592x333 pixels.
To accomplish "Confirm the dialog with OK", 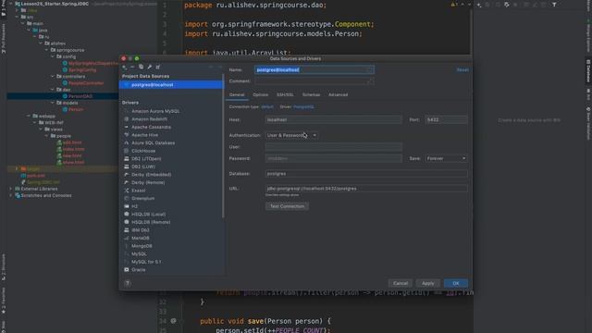I will (456, 283).
